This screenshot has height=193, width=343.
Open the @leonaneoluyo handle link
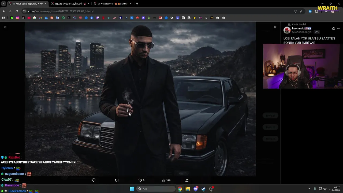coord(302,32)
